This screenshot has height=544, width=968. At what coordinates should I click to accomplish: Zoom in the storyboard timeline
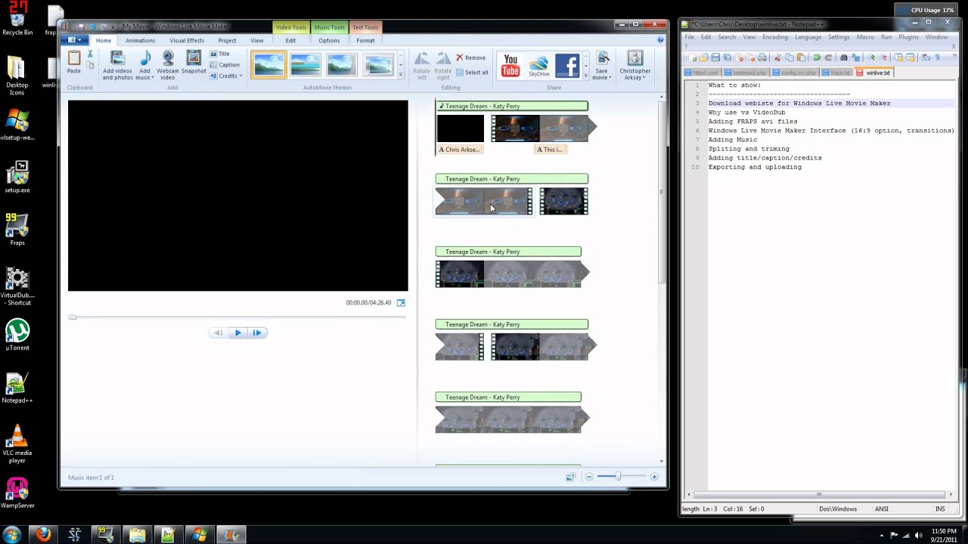click(x=654, y=477)
